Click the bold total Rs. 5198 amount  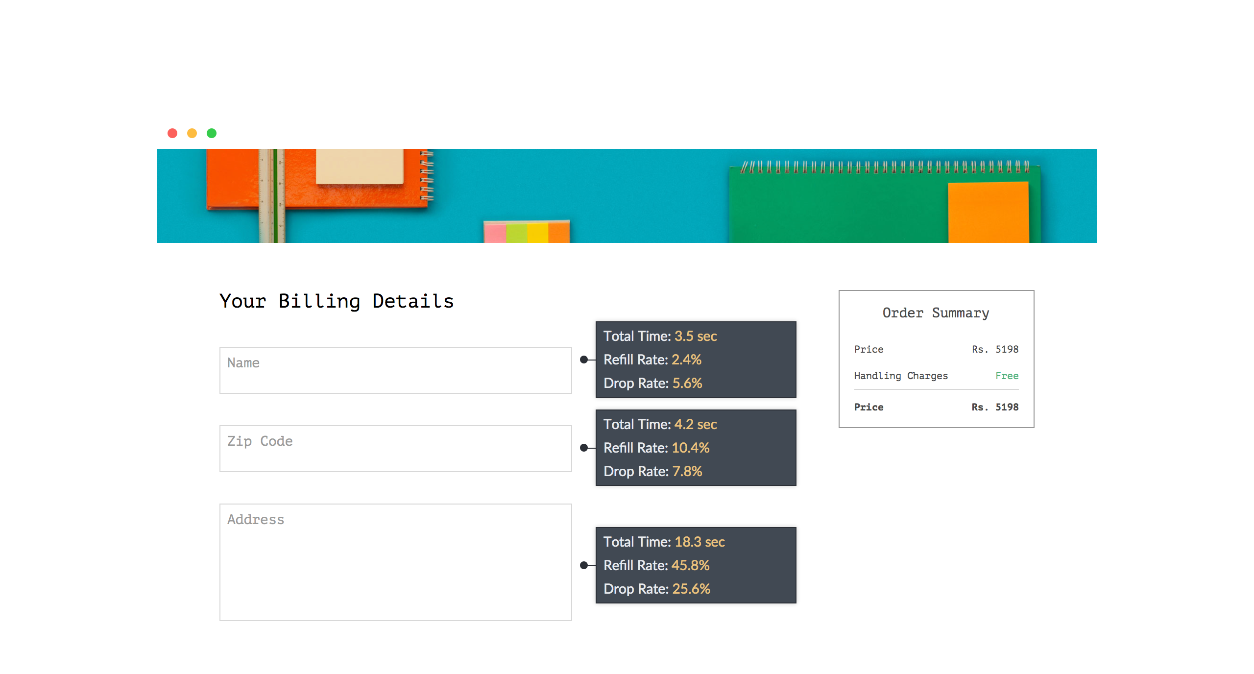pyautogui.click(x=995, y=407)
